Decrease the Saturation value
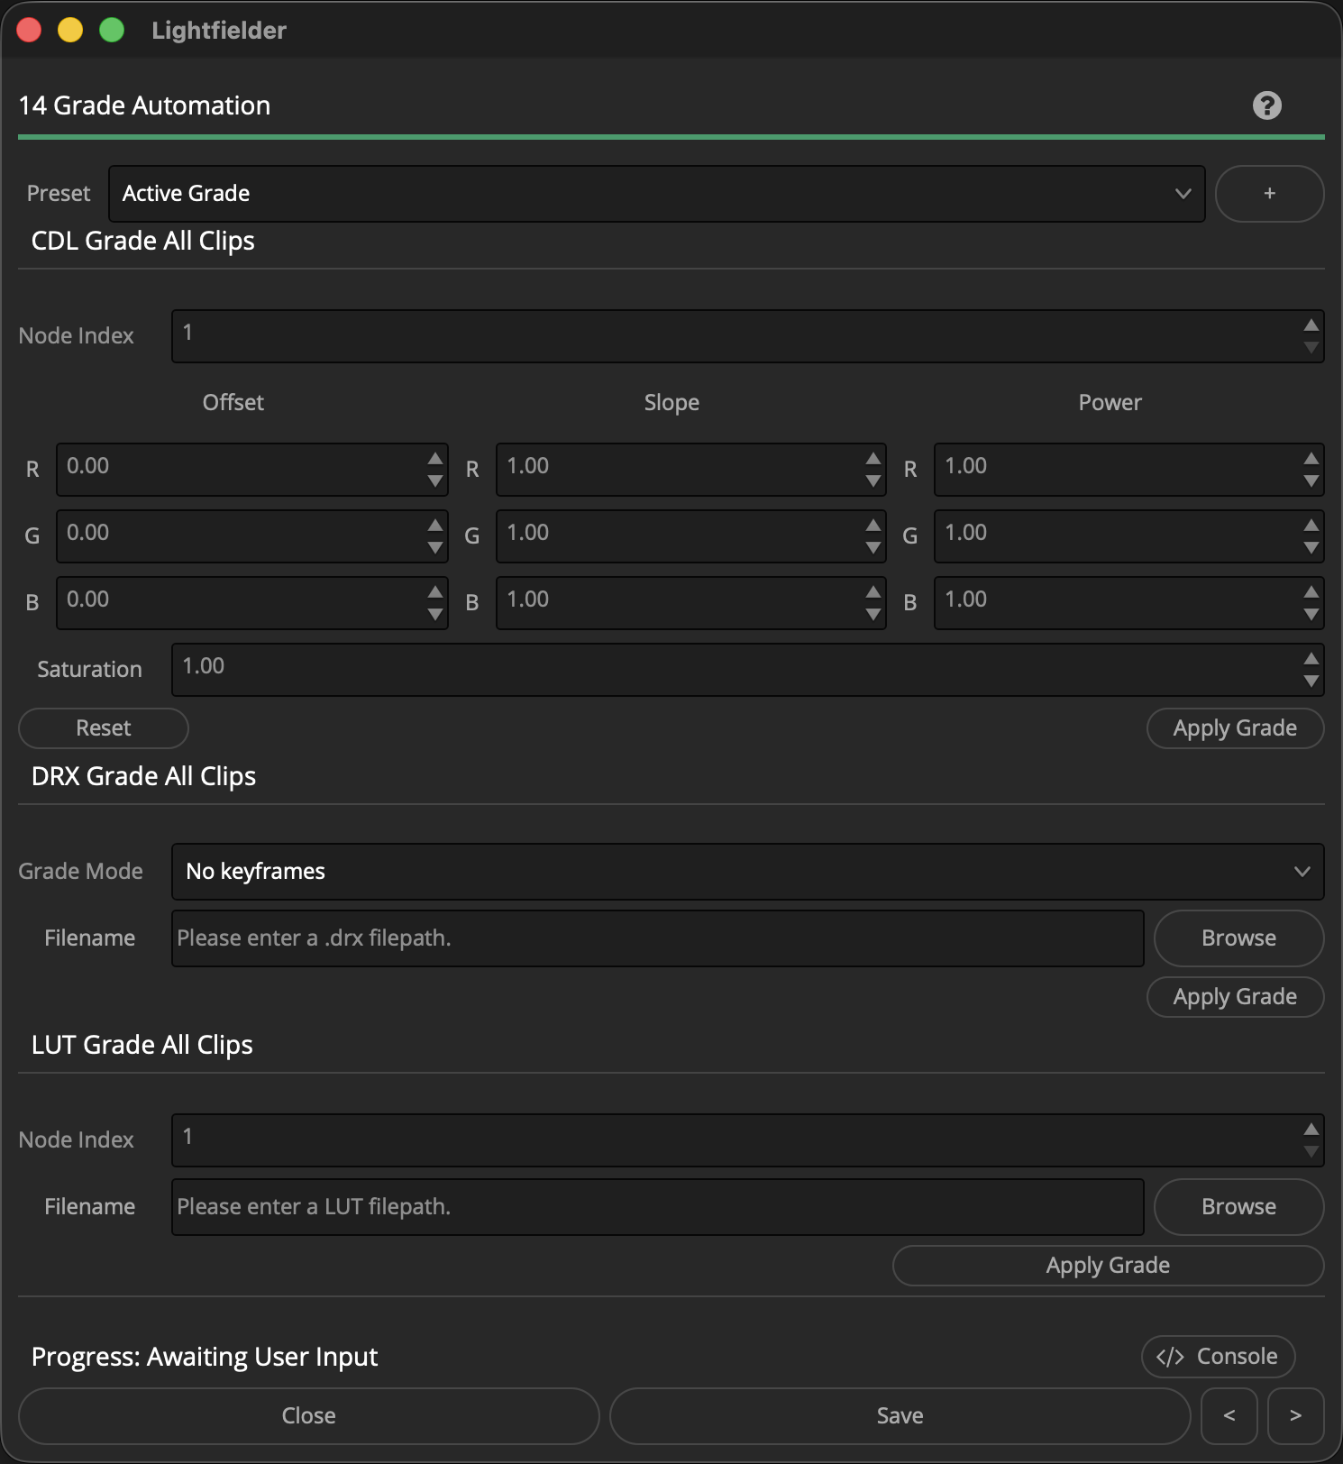The height and width of the screenshot is (1464, 1343). pyautogui.click(x=1311, y=681)
